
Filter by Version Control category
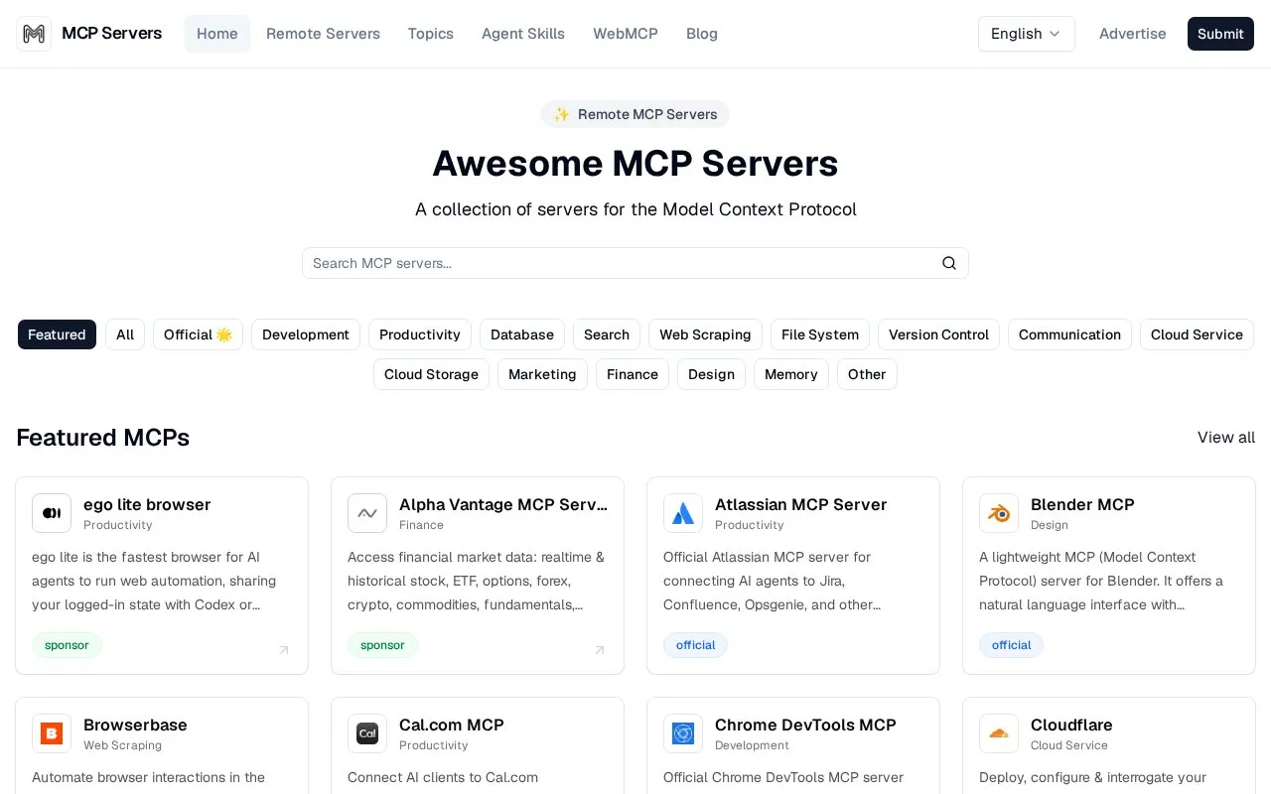click(x=938, y=334)
